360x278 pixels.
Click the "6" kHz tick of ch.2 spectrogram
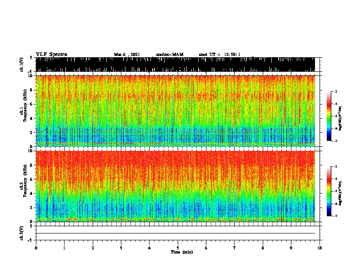[x=31, y=179]
